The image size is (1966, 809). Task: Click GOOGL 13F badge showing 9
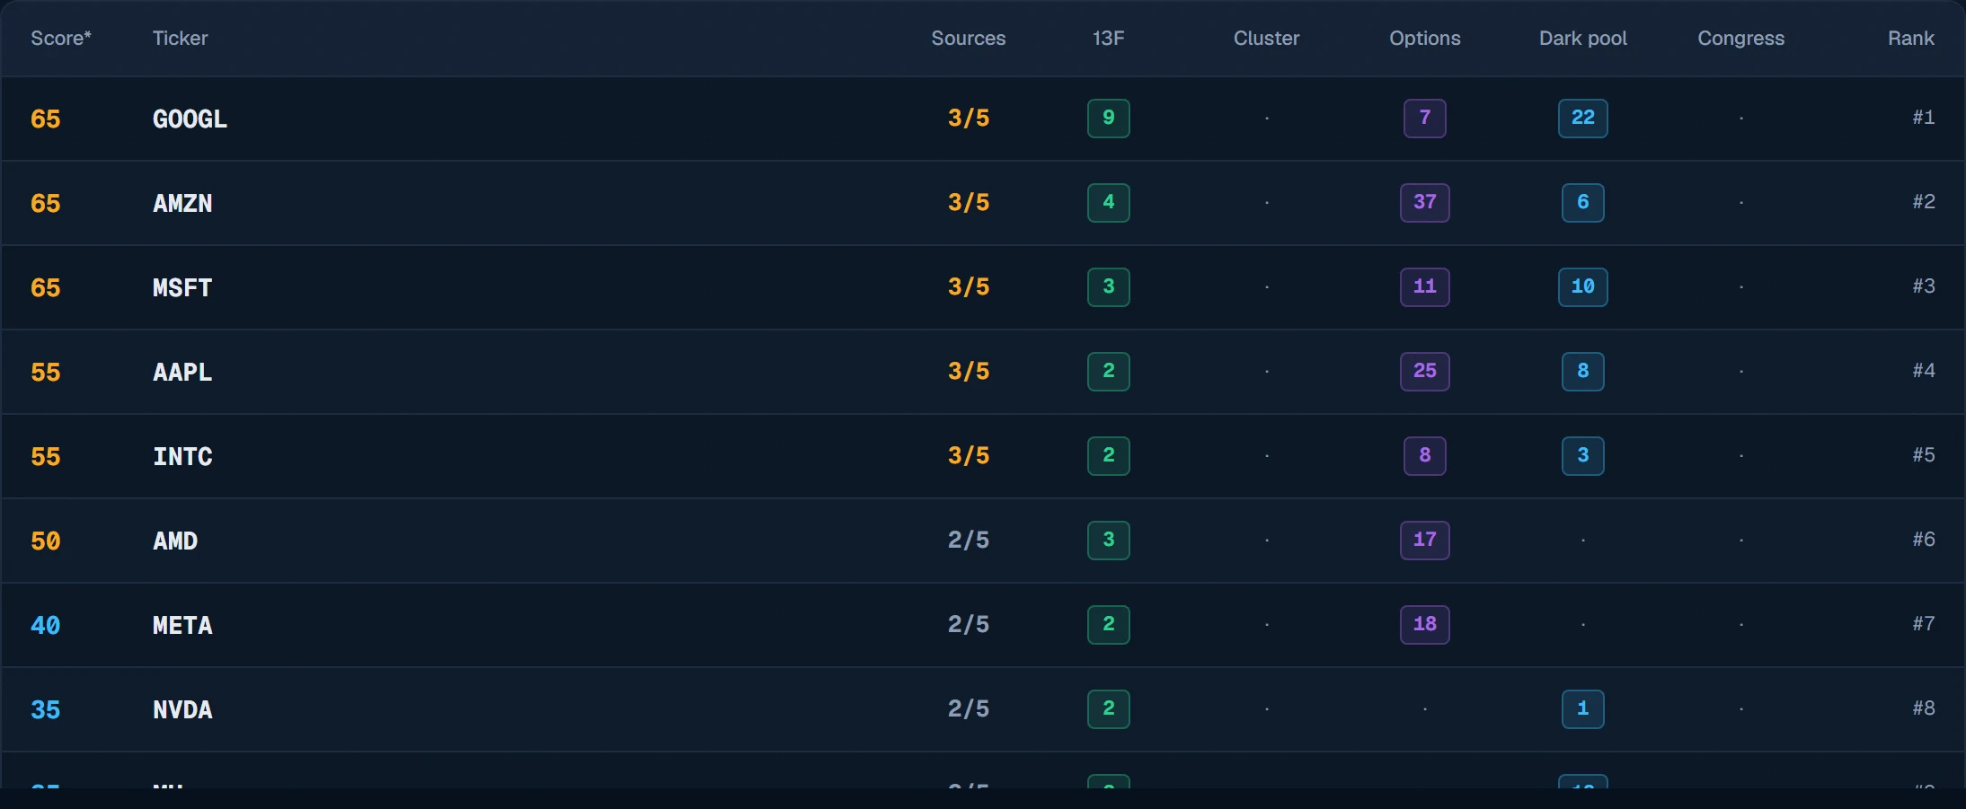pos(1108,119)
